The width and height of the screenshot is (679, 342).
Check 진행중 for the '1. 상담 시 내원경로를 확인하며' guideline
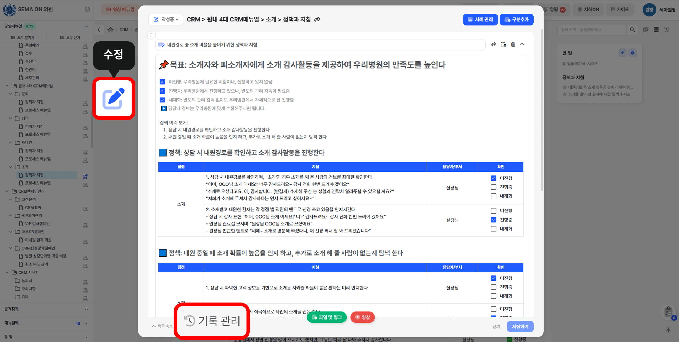[494, 187]
